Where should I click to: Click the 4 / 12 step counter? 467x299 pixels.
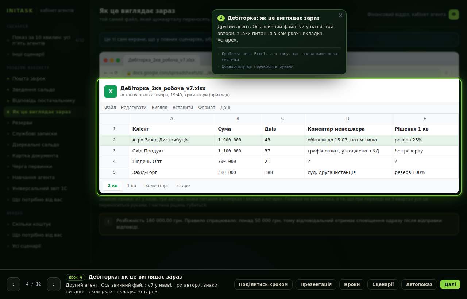point(34,284)
